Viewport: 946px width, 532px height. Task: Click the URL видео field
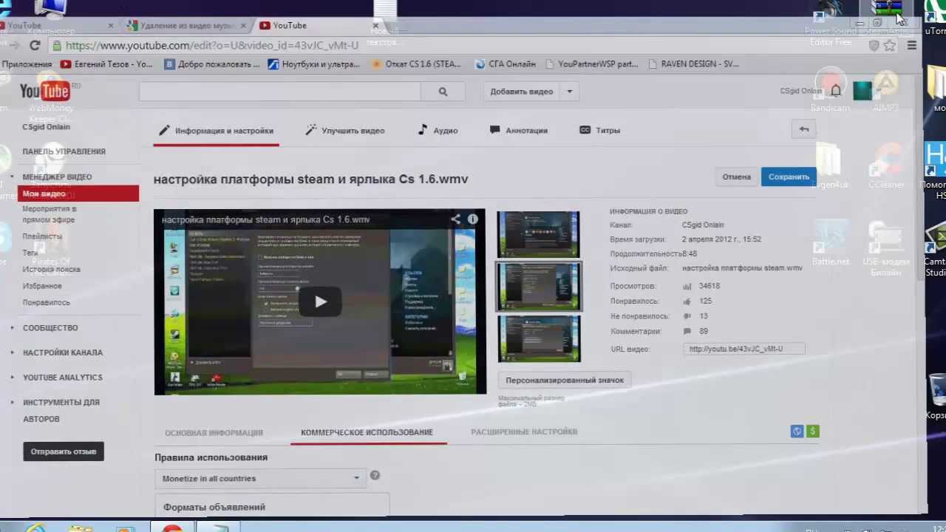coord(743,349)
